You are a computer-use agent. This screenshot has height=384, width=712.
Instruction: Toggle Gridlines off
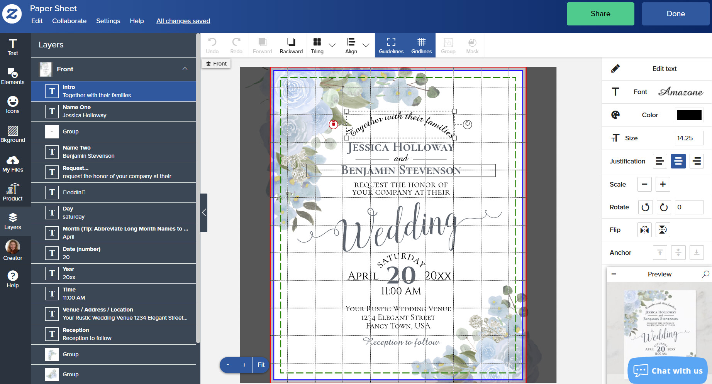[421, 45]
